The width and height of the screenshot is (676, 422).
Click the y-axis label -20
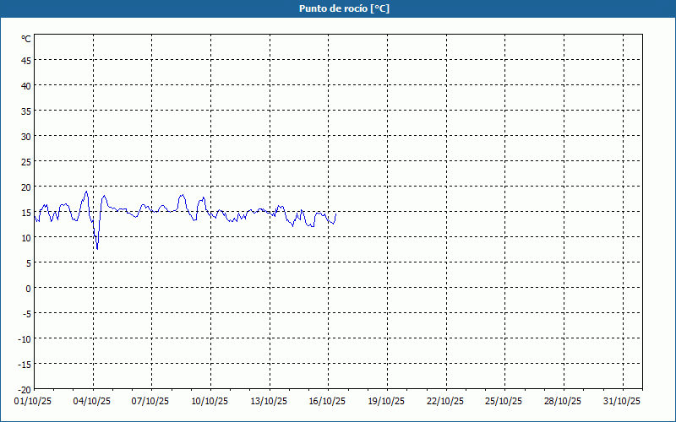pyautogui.click(x=25, y=390)
